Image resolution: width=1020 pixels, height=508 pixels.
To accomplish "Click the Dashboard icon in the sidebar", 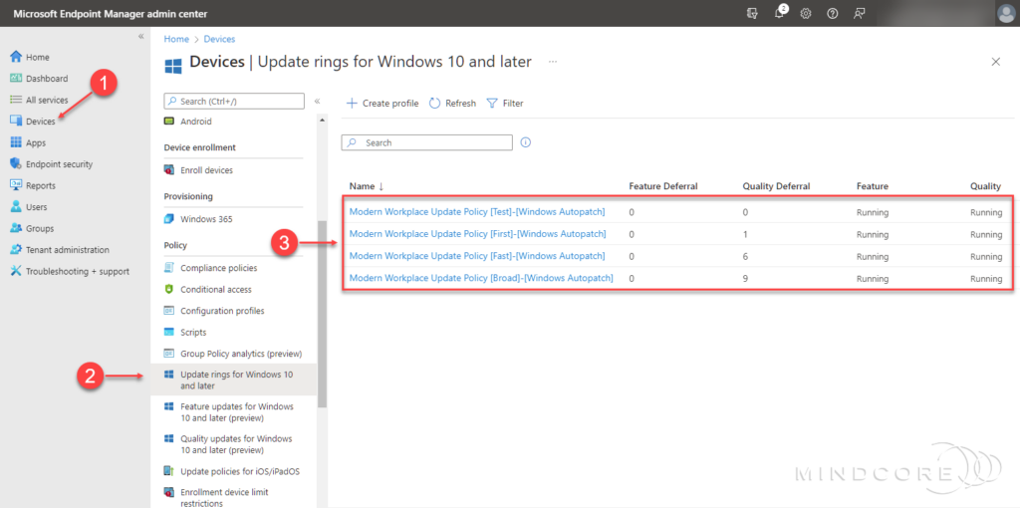I will 16,79.
